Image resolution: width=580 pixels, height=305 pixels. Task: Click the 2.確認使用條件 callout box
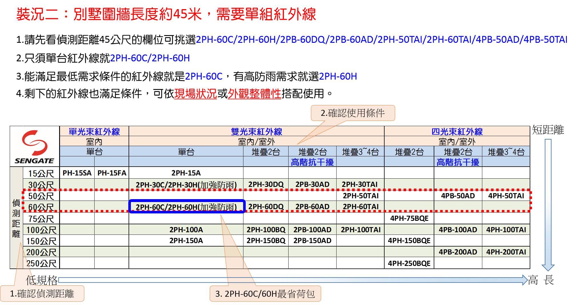(x=353, y=113)
